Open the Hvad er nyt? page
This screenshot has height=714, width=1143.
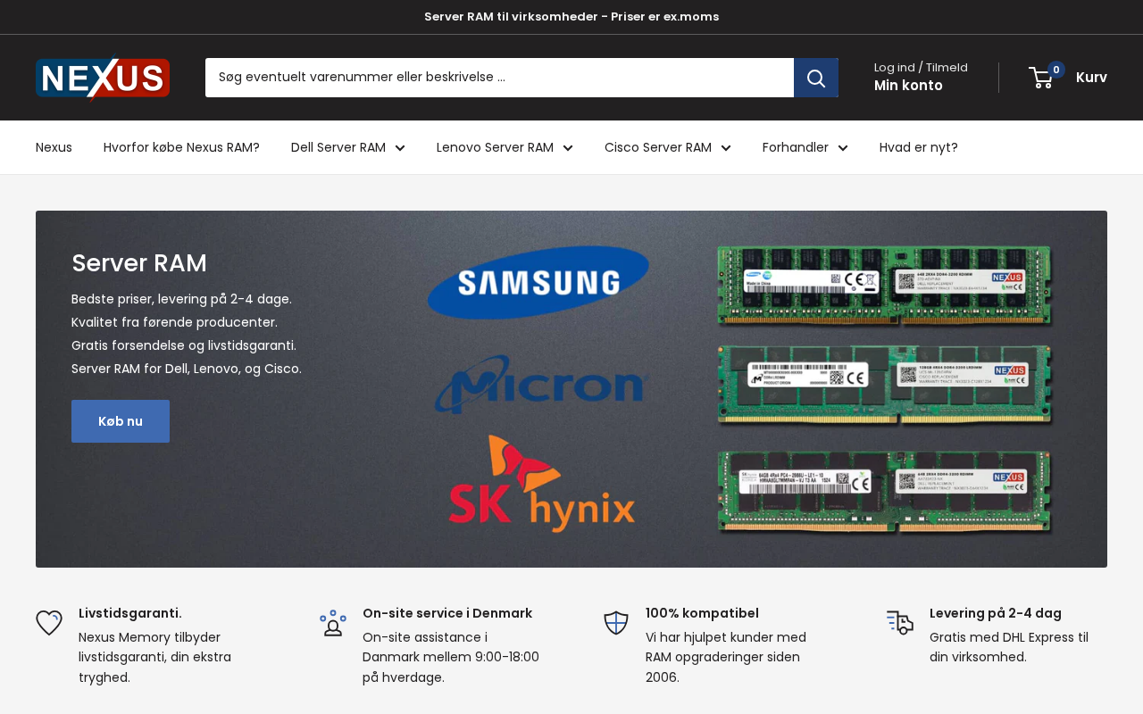click(919, 147)
